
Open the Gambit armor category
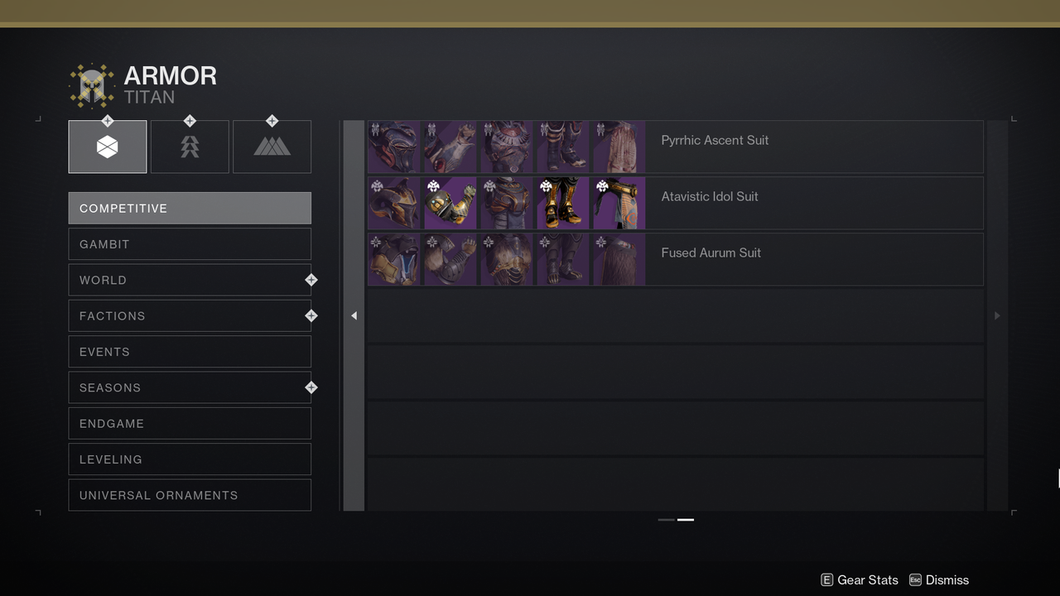pyautogui.click(x=190, y=244)
